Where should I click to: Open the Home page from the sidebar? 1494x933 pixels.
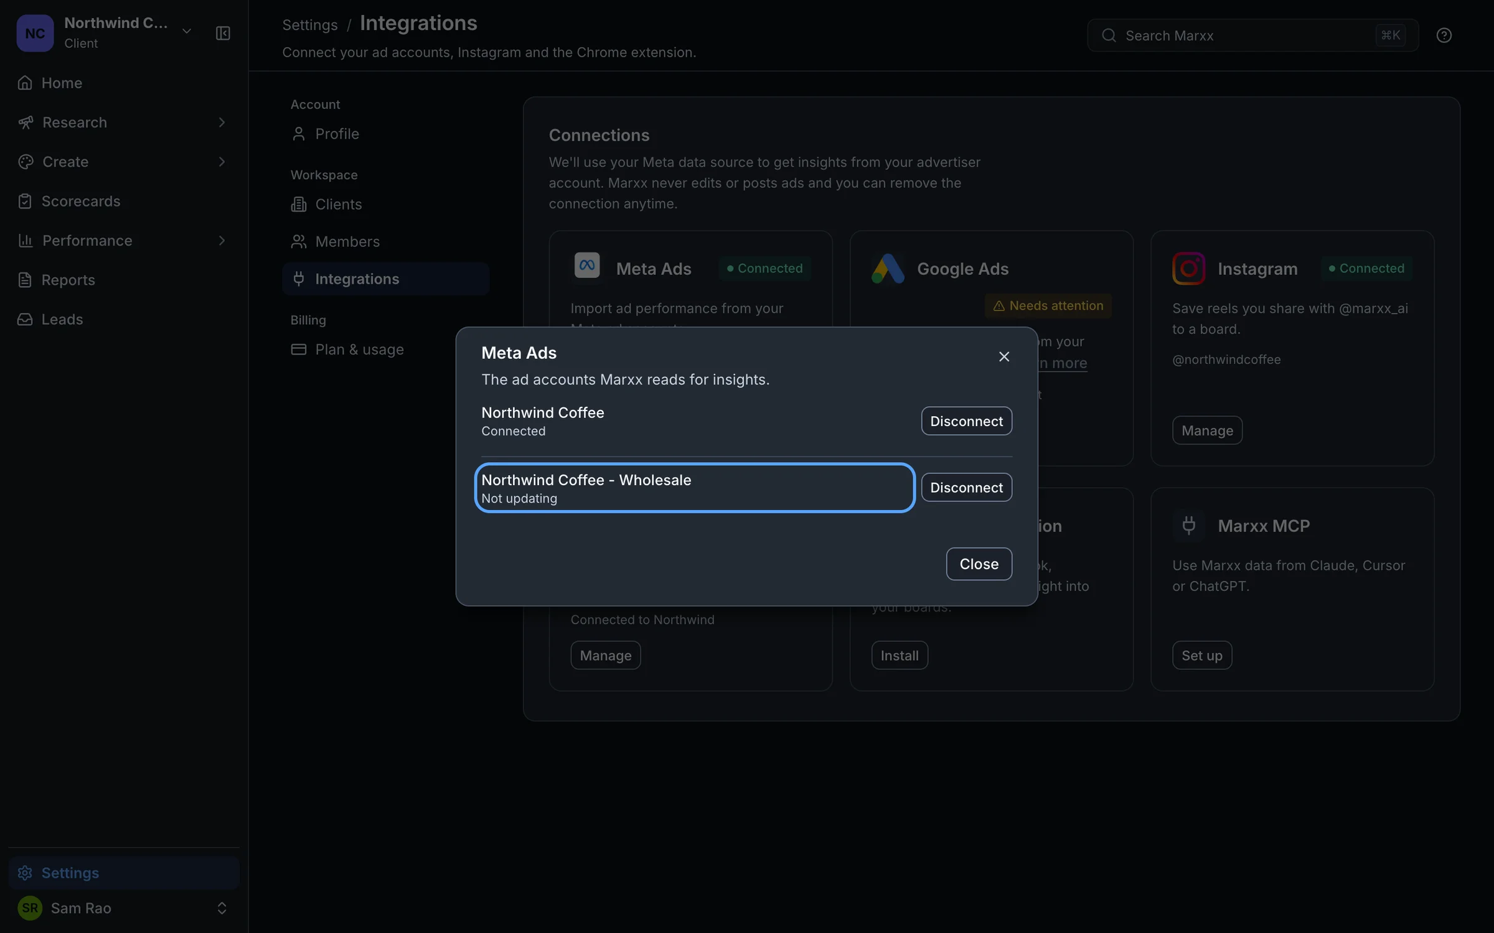[x=123, y=83]
